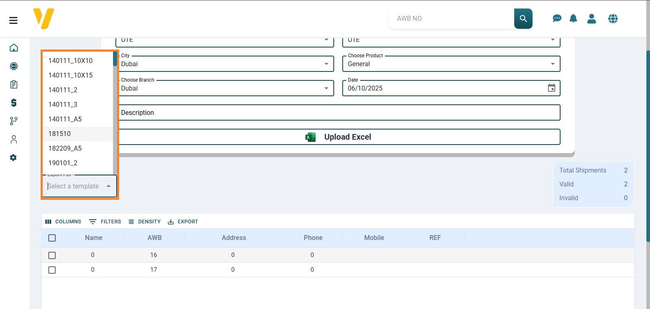
Task: Open the clipboard sidebar icon
Action: (x=14, y=84)
